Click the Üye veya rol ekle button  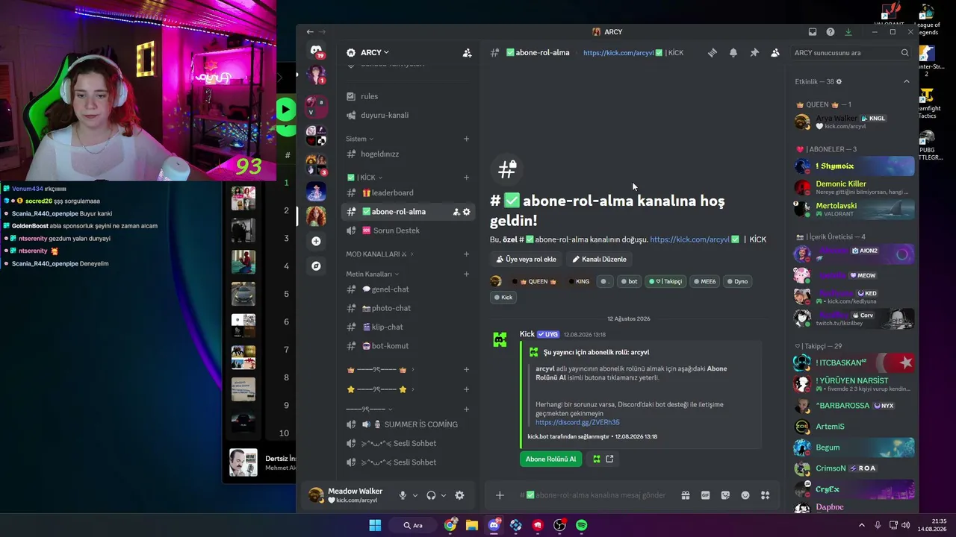[x=527, y=259]
